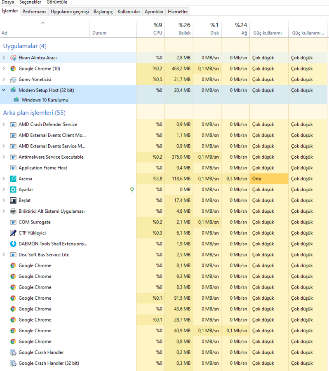This screenshot has width=329, height=371.
Task: Click the Ekran Alıntısı Aracı scissors icon
Action: point(13,58)
